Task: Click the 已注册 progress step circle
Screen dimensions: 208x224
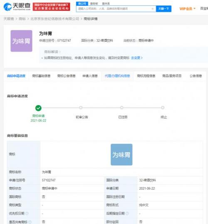Action: (122, 108)
